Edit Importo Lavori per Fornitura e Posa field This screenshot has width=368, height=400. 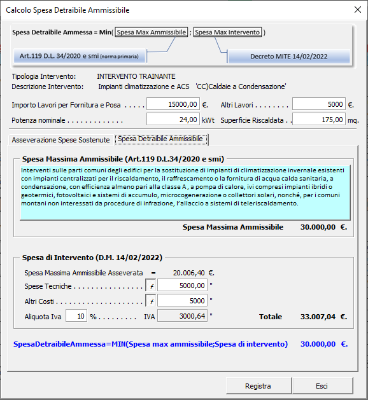coord(173,104)
